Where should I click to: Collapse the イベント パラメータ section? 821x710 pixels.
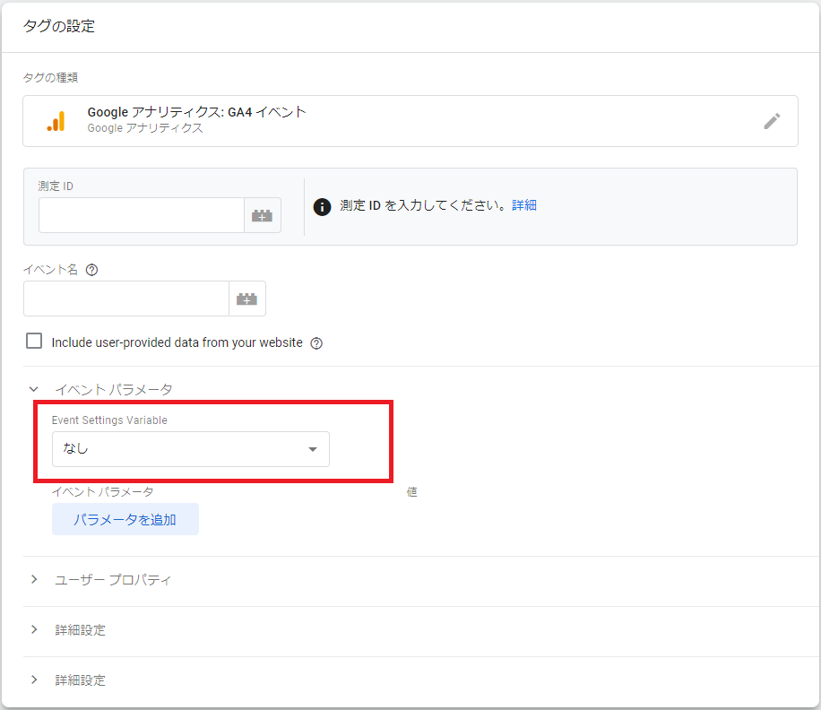coord(34,390)
